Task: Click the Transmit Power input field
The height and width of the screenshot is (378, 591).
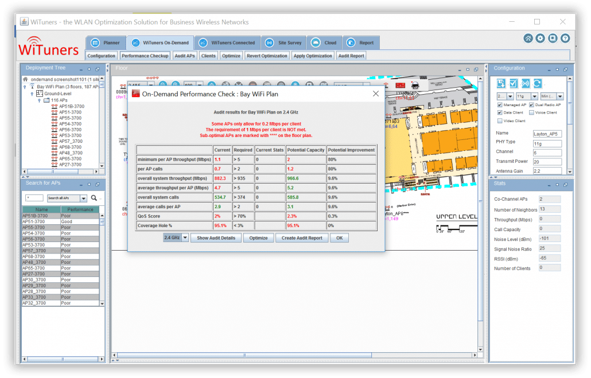Action: coord(547,162)
